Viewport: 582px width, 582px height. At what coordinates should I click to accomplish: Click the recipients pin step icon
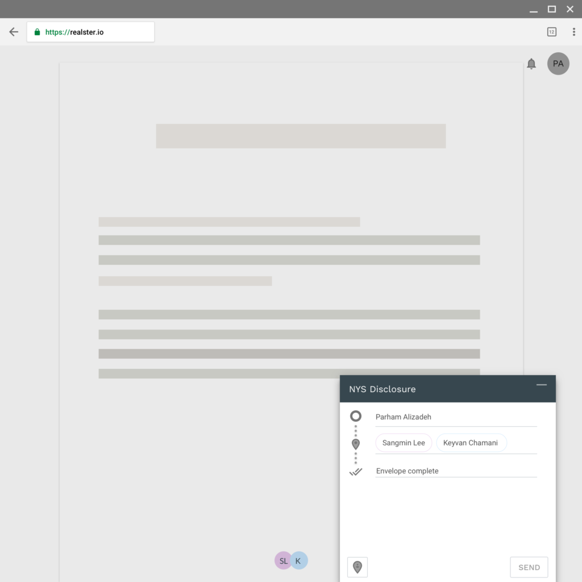pos(356,443)
